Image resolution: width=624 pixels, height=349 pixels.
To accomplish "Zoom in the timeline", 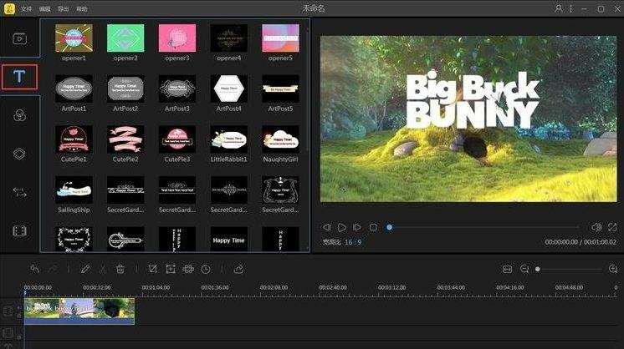I will point(613,269).
